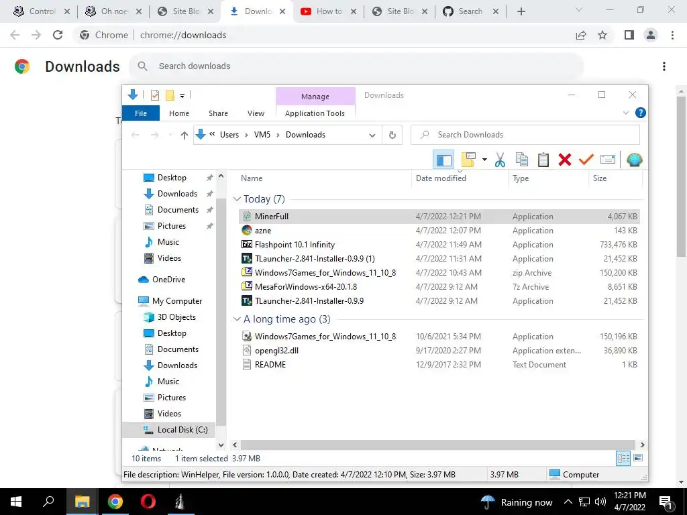Collapse the A long time ago group
This screenshot has height=515, width=687.
coord(237,319)
